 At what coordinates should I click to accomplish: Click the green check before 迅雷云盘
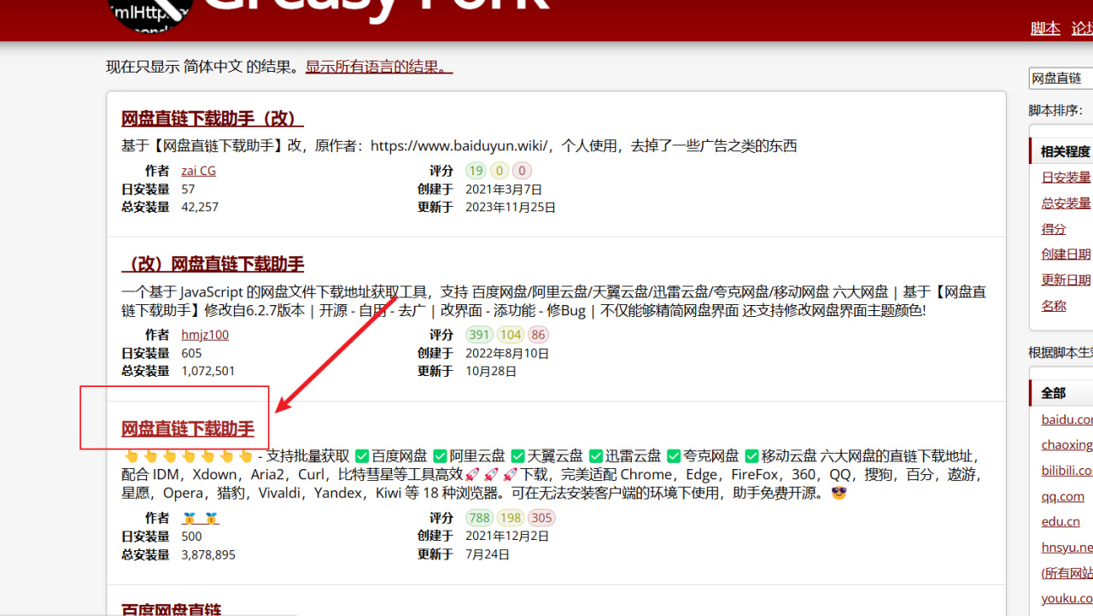[x=596, y=456]
